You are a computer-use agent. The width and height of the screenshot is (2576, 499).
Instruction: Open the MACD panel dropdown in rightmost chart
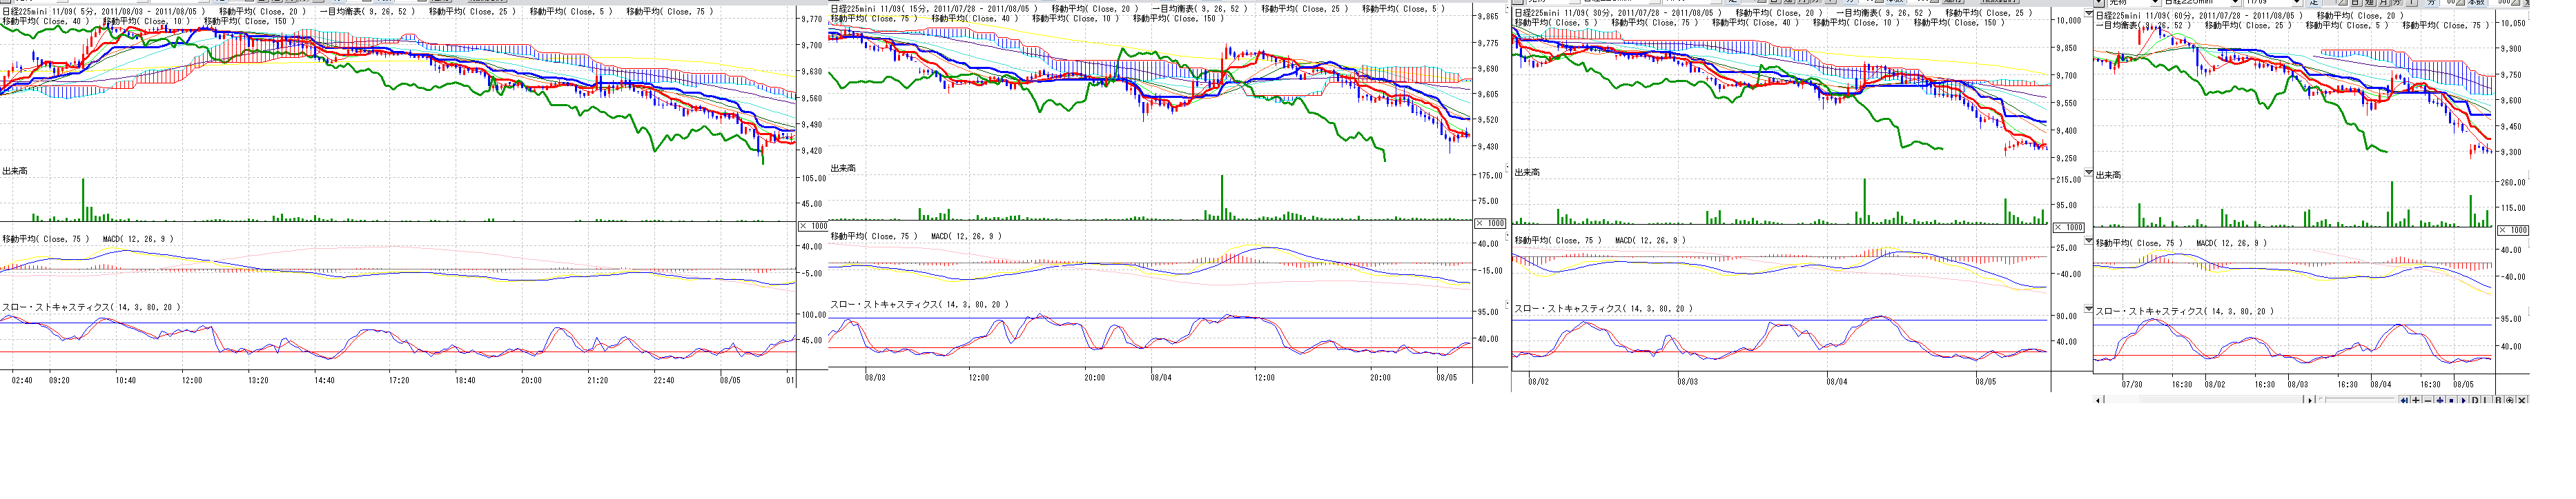point(2089,240)
